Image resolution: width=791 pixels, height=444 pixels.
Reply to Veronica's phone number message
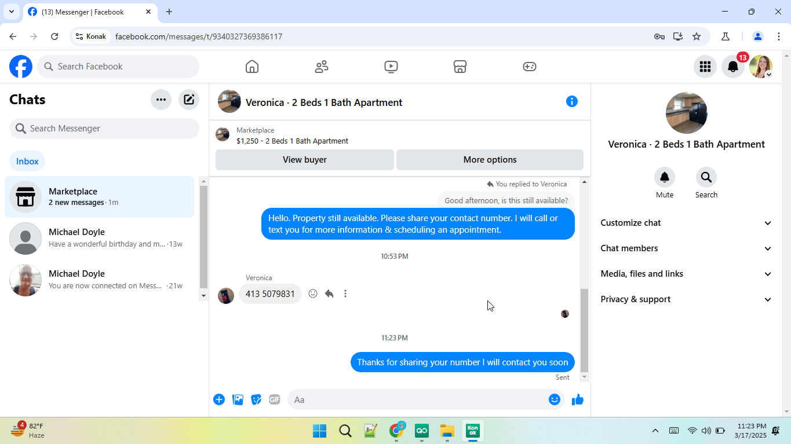click(329, 293)
